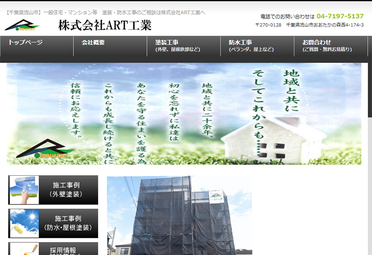The width and height of the screenshot is (372, 255).
Task: Open 施工事例（防水・屋根塗装） banner button
Action: (x=53, y=223)
